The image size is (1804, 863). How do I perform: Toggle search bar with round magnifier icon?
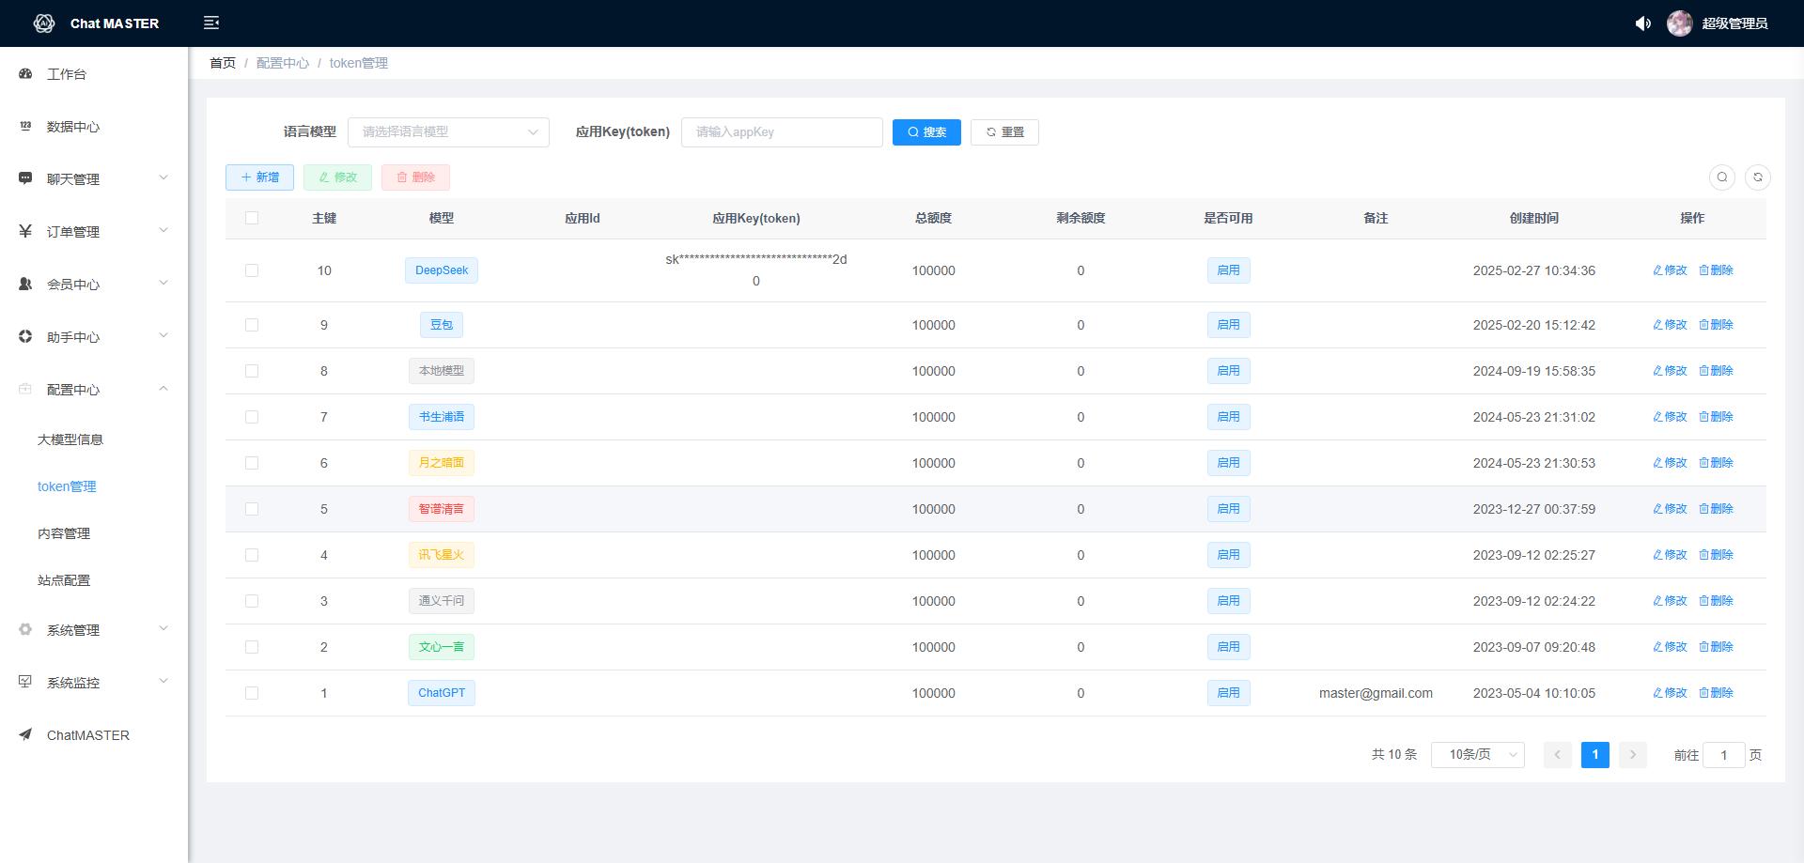[1721, 177]
